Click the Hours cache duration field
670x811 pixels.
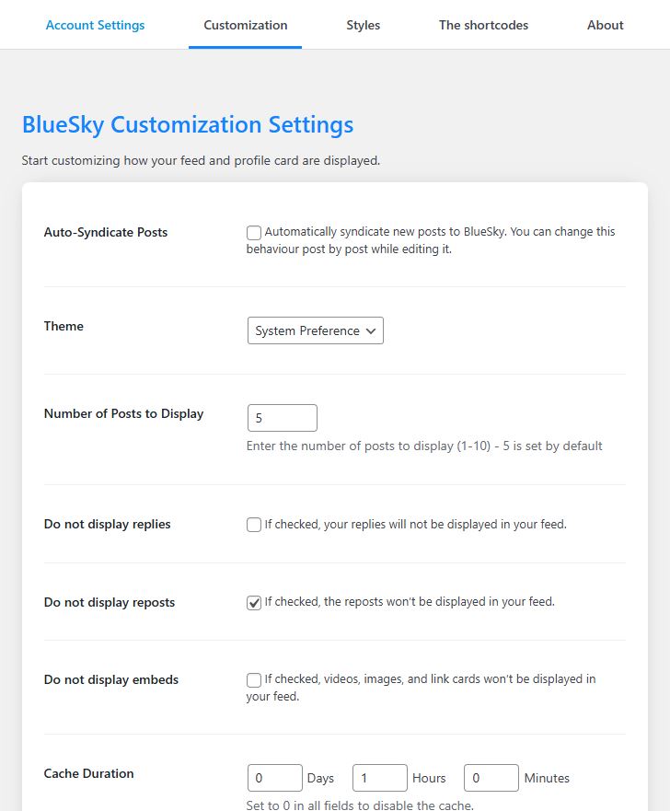point(379,778)
